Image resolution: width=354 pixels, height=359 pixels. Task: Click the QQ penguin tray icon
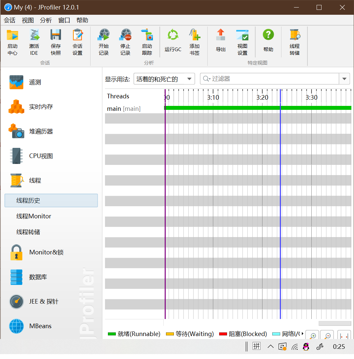point(306,347)
